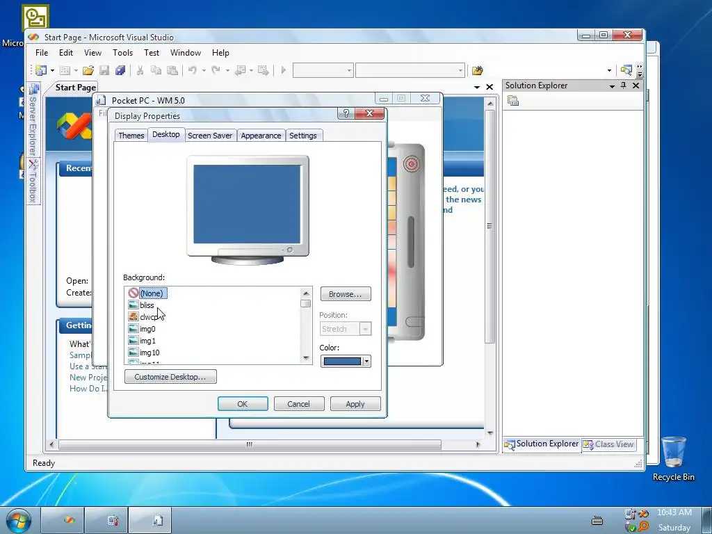Click the Customize Desktop... button
The image size is (712, 534).
pyautogui.click(x=170, y=376)
